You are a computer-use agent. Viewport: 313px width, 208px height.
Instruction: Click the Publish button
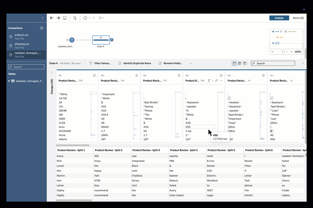click(279, 18)
